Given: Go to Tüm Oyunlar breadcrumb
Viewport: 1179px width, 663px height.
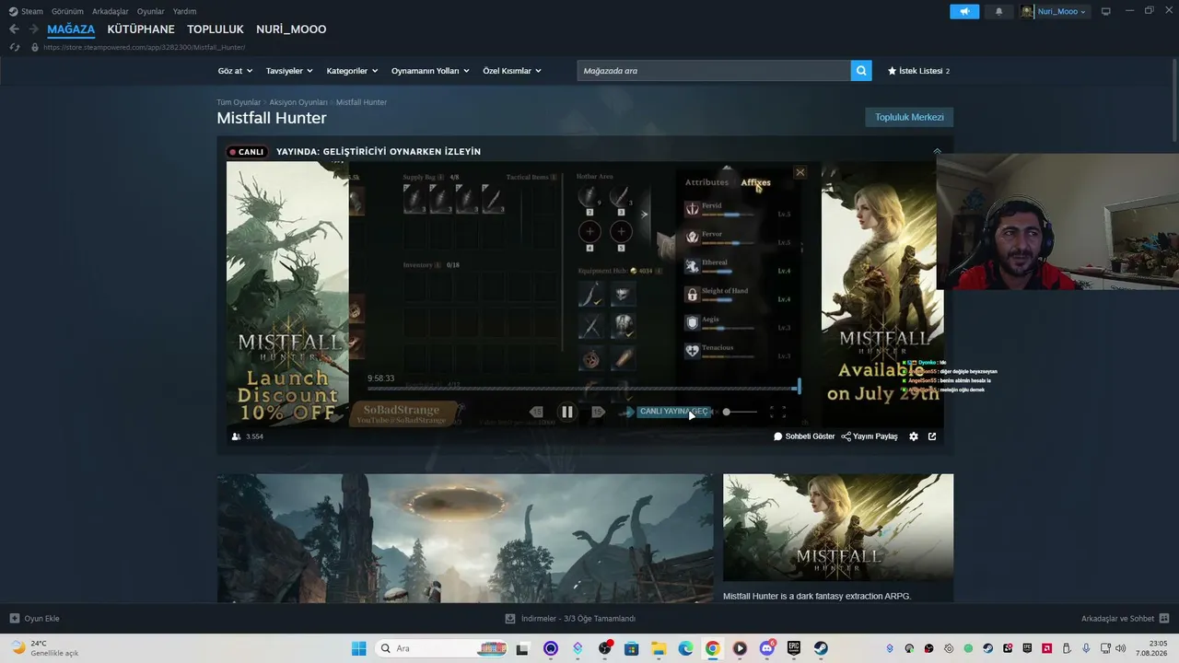Looking at the screenshot, I should (239, 102).
